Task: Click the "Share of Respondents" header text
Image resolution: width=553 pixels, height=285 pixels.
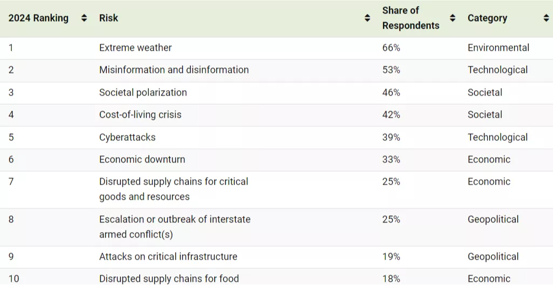Action: pos(411,18)
